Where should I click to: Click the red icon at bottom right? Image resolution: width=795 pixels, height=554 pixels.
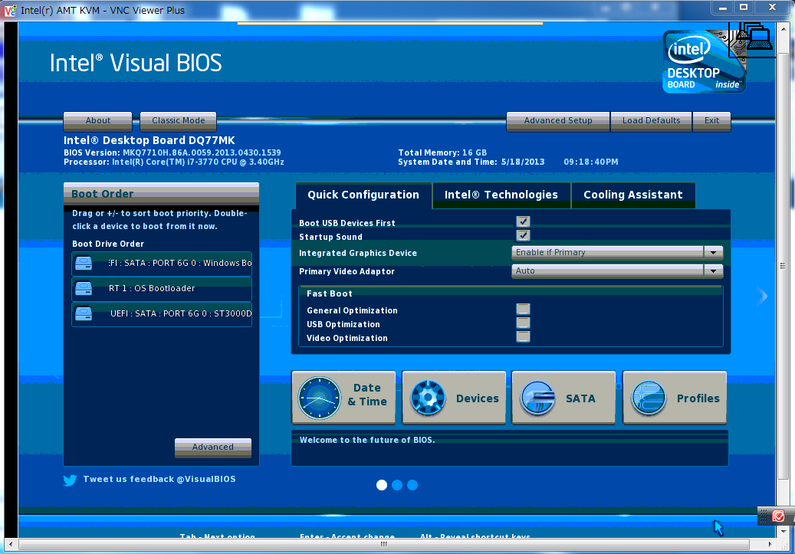coord(778,516)
